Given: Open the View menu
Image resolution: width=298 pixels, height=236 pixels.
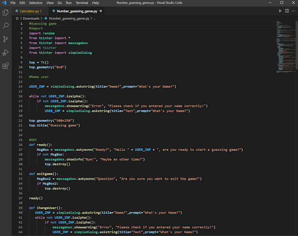Looking at the screenshot, I should pos(50,3).
